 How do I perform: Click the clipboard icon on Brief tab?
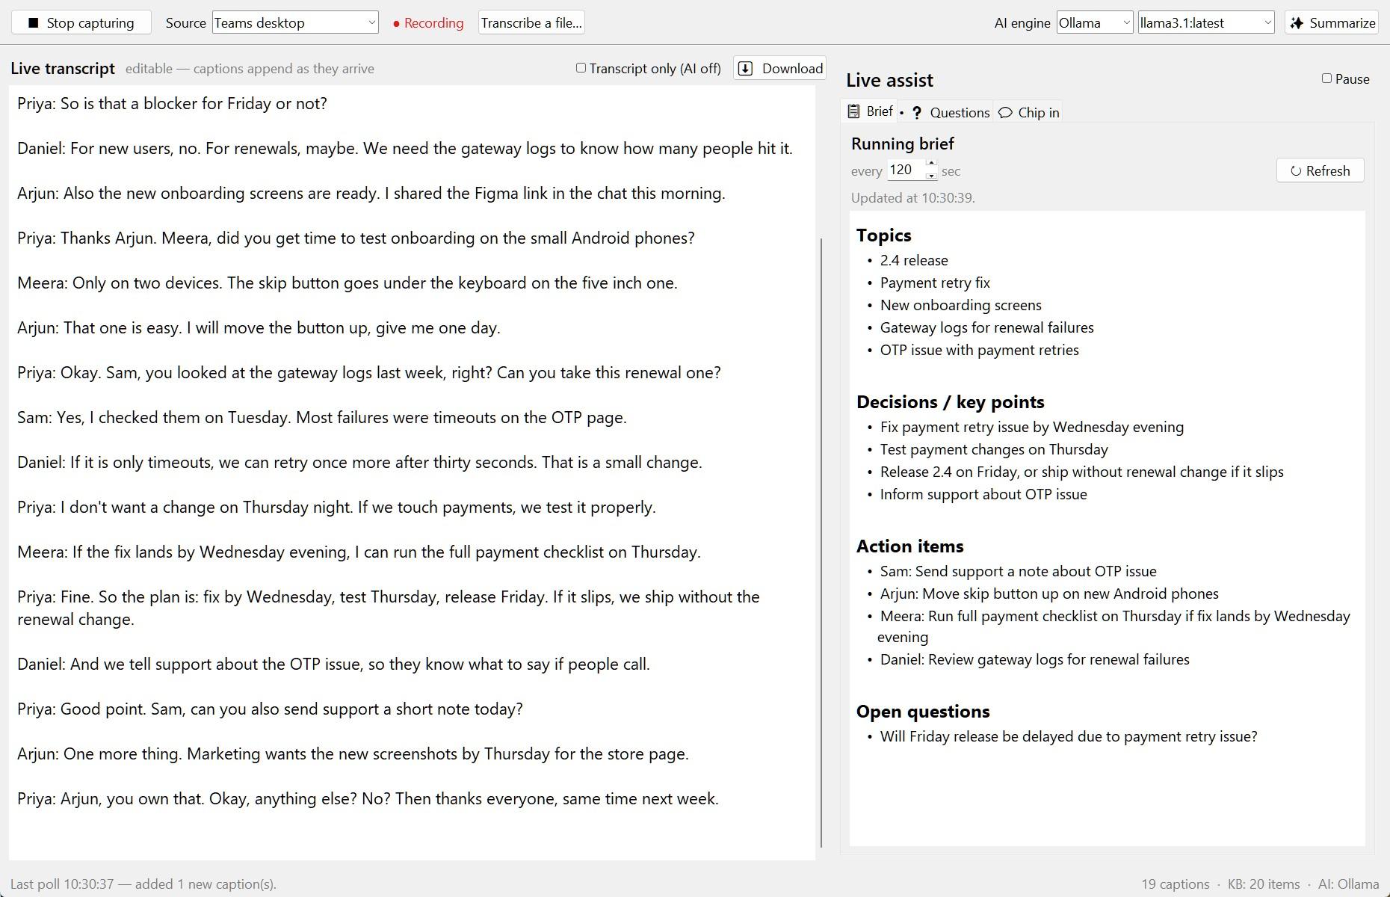click(853, 111)
